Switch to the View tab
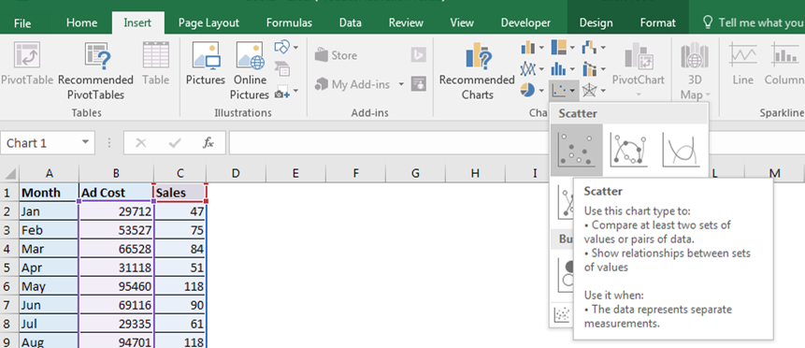The height and width of the screenshot is (348, 805). [462, 23]
